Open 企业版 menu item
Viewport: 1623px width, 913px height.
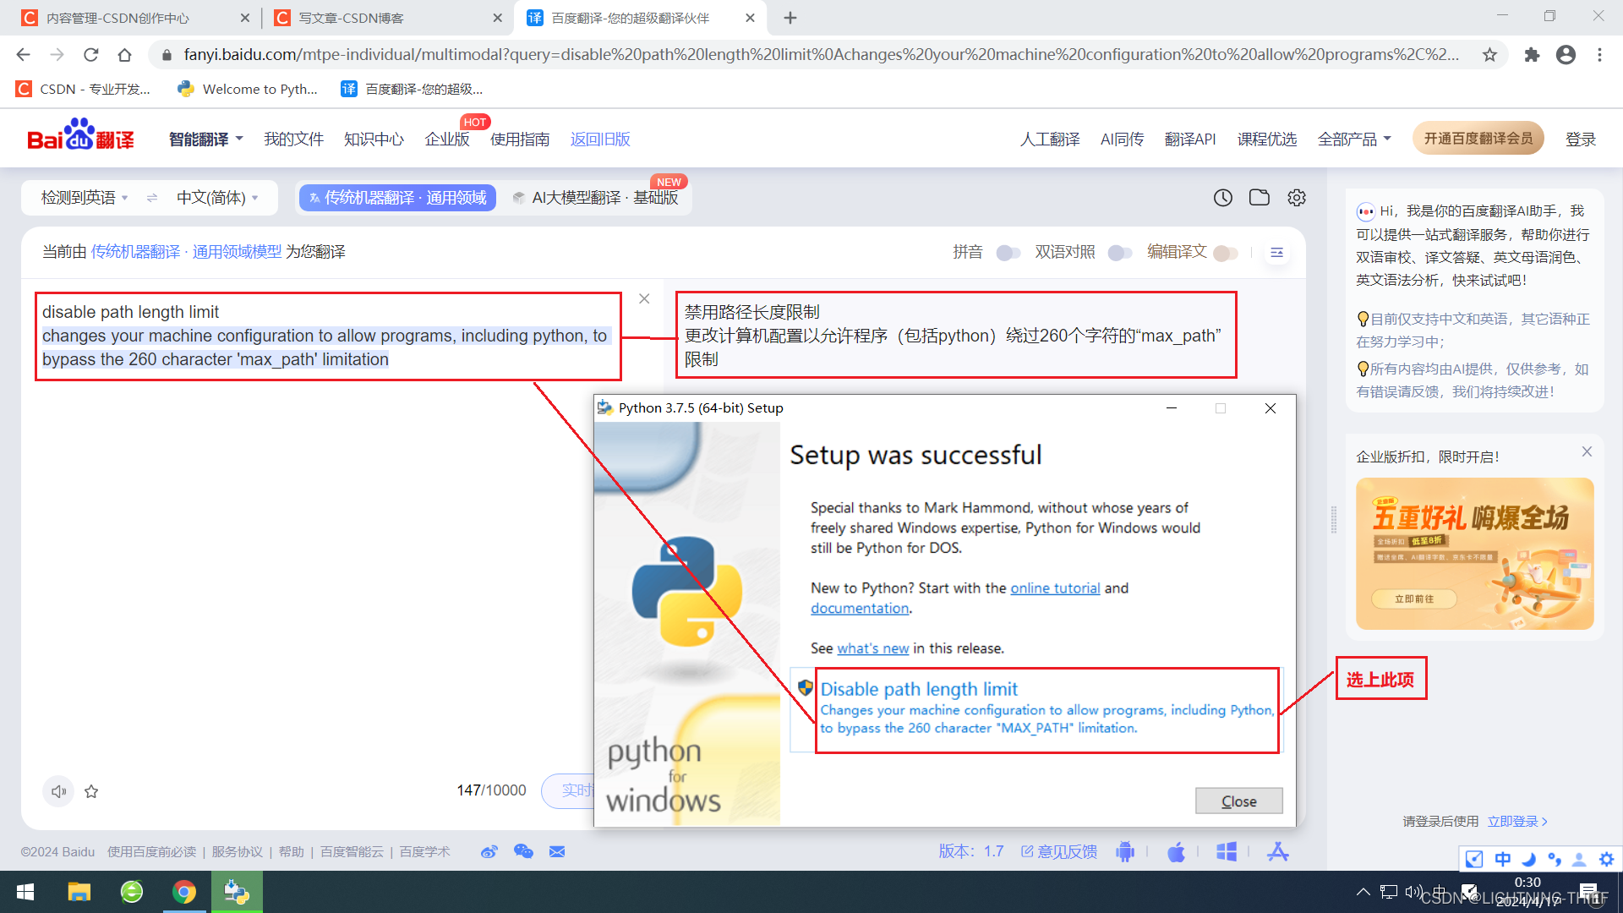(x=447, y=139)
